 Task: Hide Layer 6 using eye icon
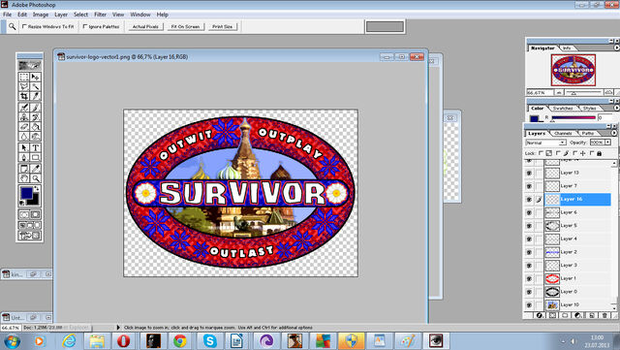[x=529, y=212]
